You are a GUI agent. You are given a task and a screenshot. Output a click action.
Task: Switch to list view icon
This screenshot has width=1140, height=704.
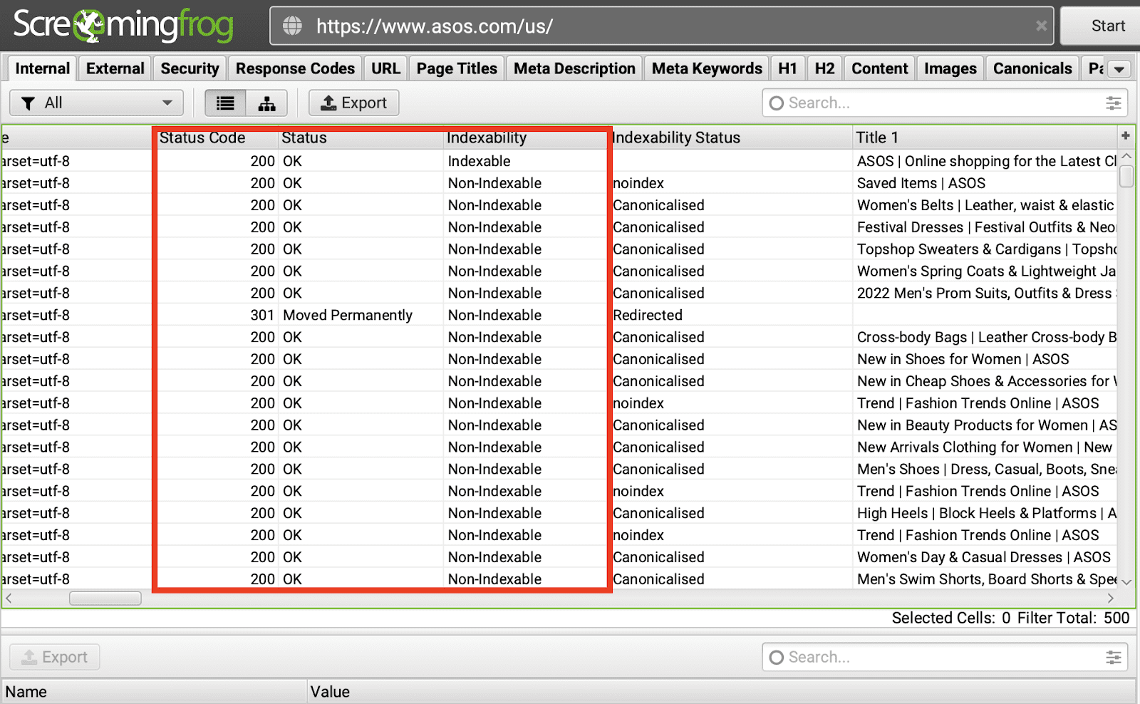225,103
